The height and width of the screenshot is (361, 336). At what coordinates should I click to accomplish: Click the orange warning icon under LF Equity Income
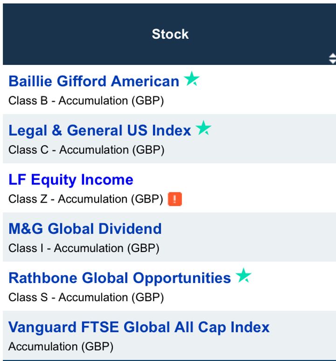[175, 199]
